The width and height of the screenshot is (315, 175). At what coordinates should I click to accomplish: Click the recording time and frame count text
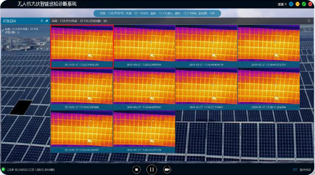pyautogui.click(x=31, y=169)
